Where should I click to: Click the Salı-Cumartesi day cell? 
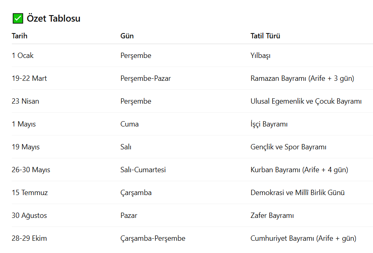click(143, 170)
